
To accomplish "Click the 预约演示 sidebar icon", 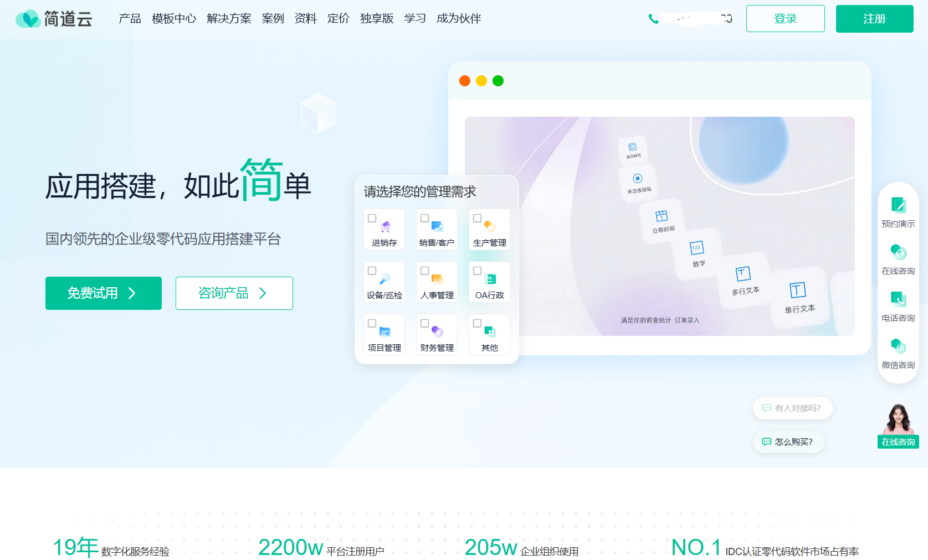I will [x=898, y=205].
